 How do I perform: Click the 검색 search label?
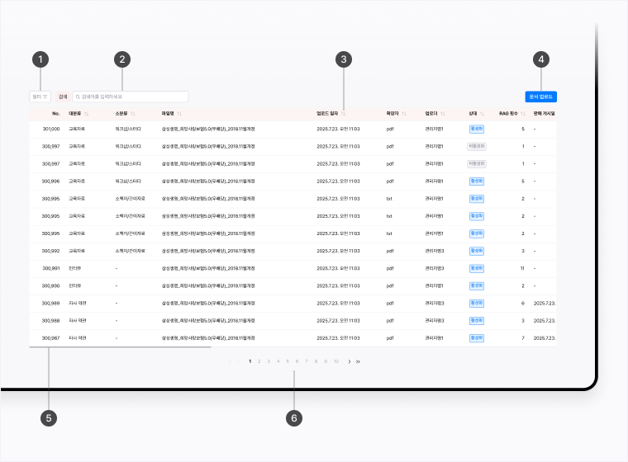point(63,97)
